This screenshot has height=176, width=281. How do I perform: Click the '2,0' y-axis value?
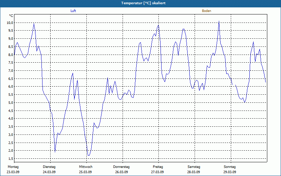tap(11, 151)
